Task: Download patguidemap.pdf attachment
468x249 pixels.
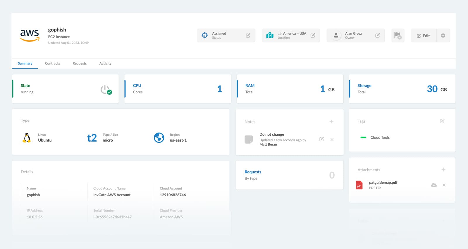Action: (x=434, y=185)
